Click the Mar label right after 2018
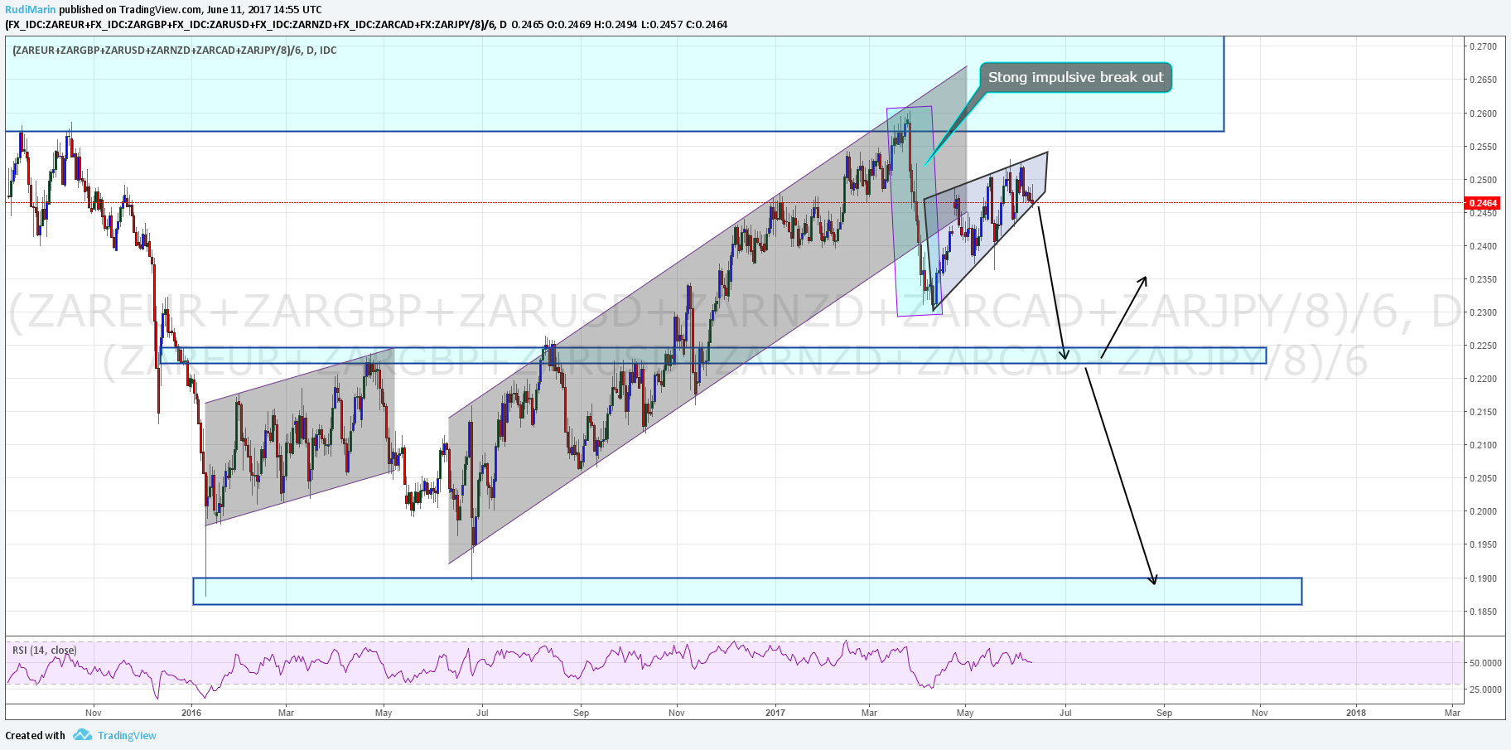This screenshot has height=750, width=1511. coord(1452,713)
